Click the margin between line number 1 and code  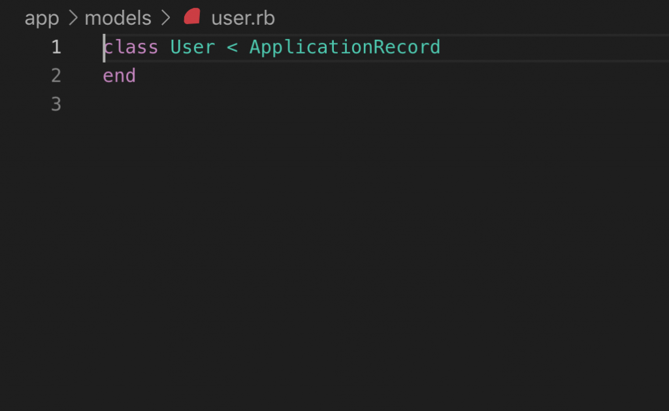click(82, 47)
